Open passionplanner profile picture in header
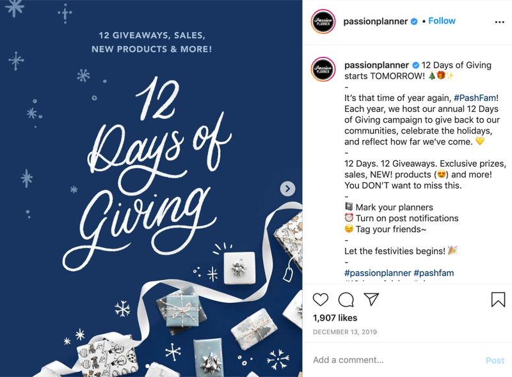The width and height of the screenshot is (512, 377). [x=323, y=22]
